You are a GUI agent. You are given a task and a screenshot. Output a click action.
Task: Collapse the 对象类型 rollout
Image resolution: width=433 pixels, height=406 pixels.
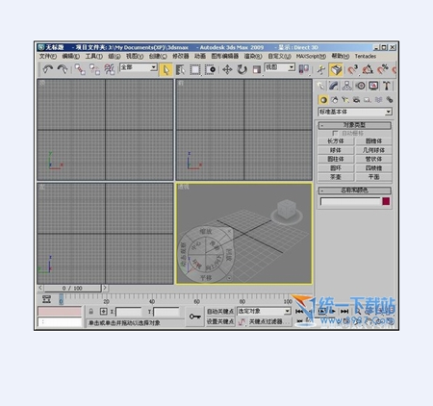coord(355,125)
